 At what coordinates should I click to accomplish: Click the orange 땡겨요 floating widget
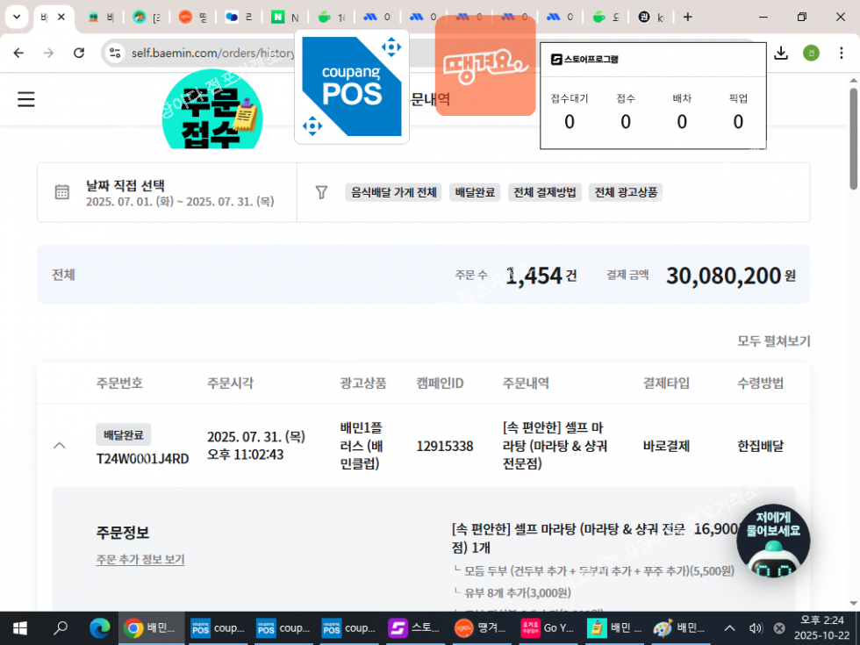(485, 66)
